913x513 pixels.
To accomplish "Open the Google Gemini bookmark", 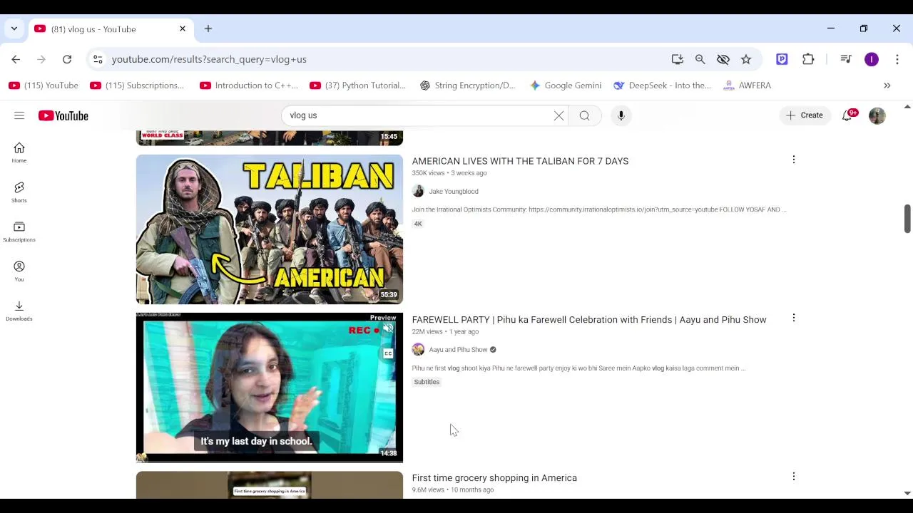I will [566, 85].
